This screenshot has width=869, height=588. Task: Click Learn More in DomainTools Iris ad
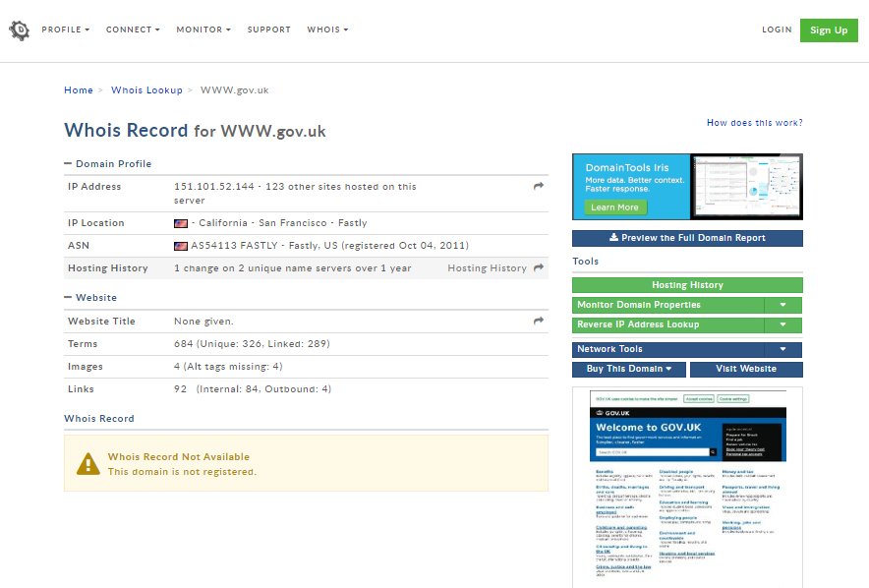(x=614, y=207)
